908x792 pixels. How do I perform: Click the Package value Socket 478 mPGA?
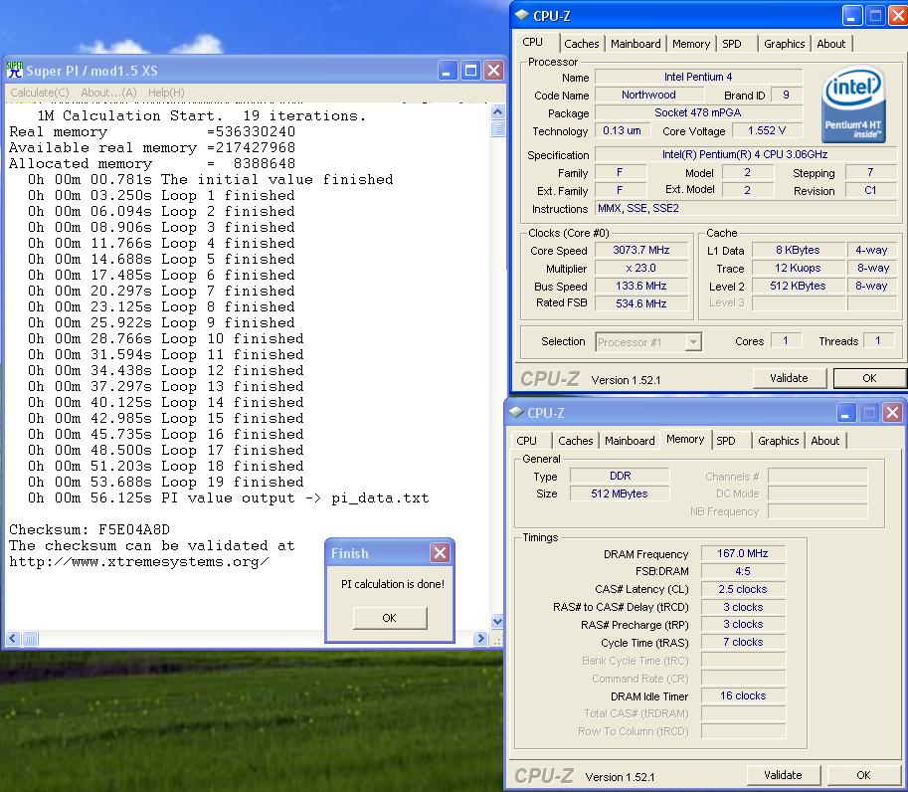pyautogui.click(x=698, y=112)
